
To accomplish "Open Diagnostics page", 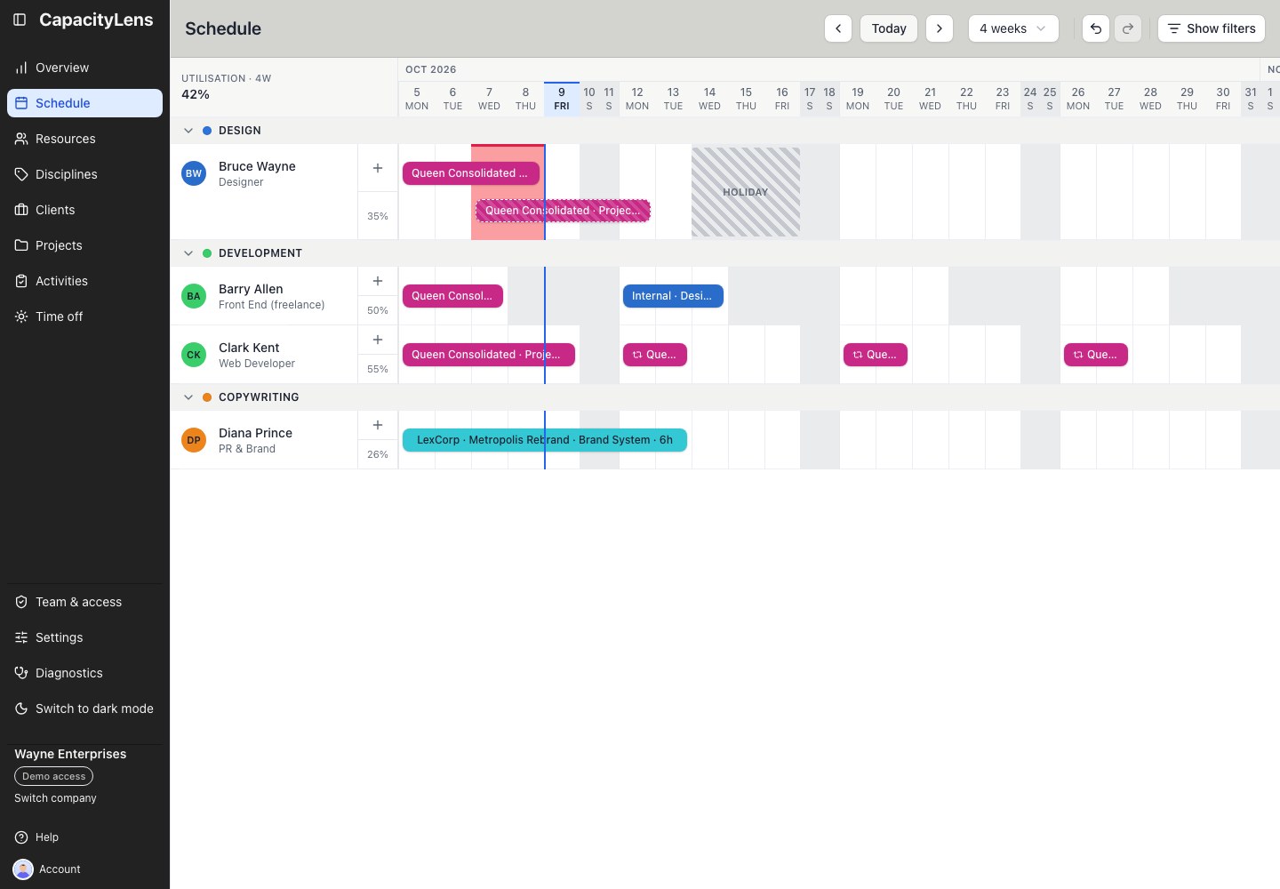I will coord(84,673).
